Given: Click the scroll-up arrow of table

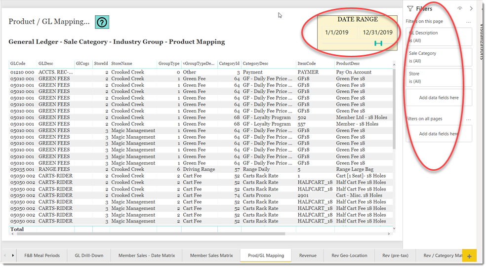Looking at the screenshot, I should 394,65.
